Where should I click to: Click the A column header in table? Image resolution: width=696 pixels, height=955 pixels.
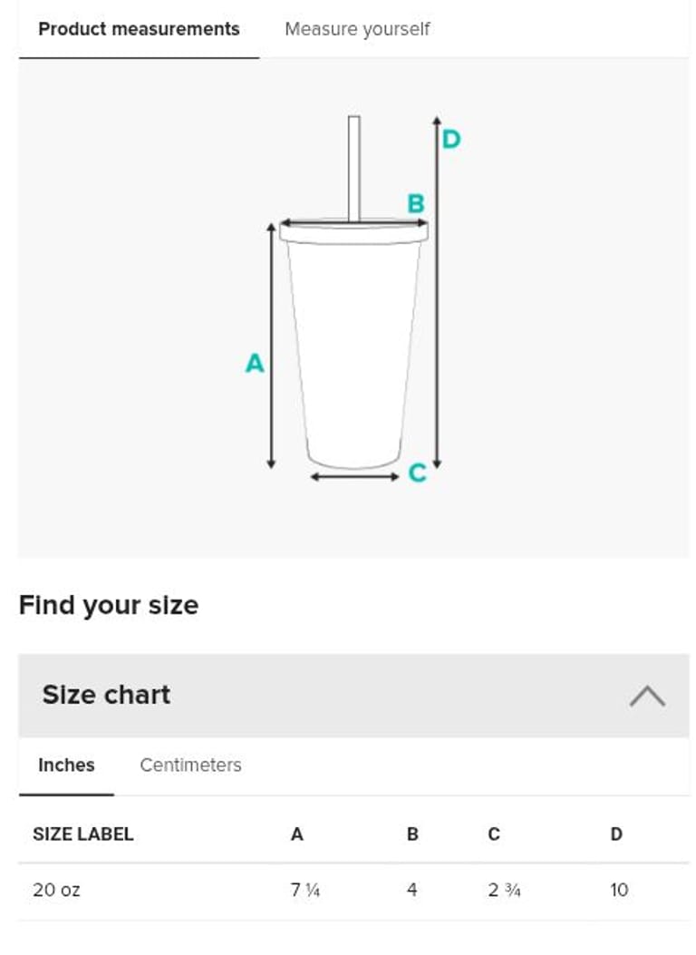(296, 834)
